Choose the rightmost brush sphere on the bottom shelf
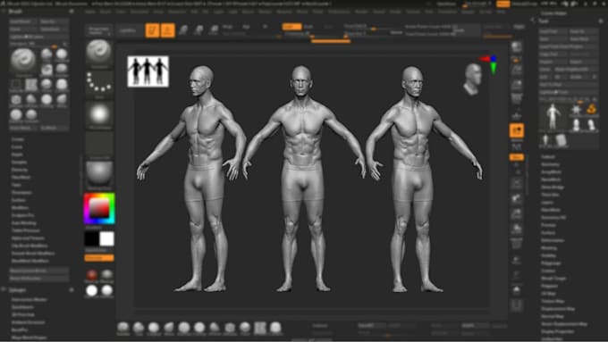 tap(275, 328)
